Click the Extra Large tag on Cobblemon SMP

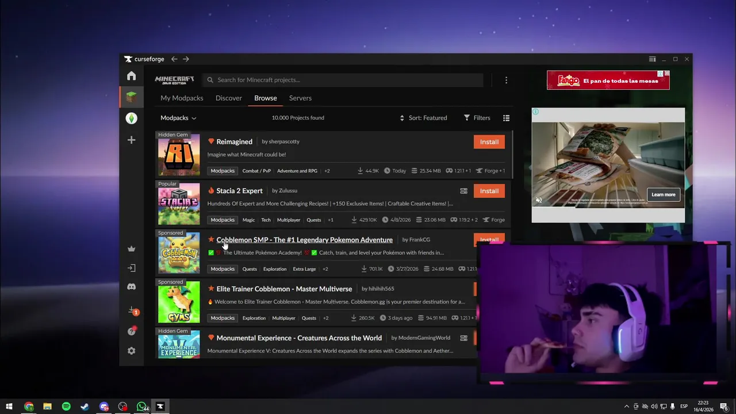[304, 269]
